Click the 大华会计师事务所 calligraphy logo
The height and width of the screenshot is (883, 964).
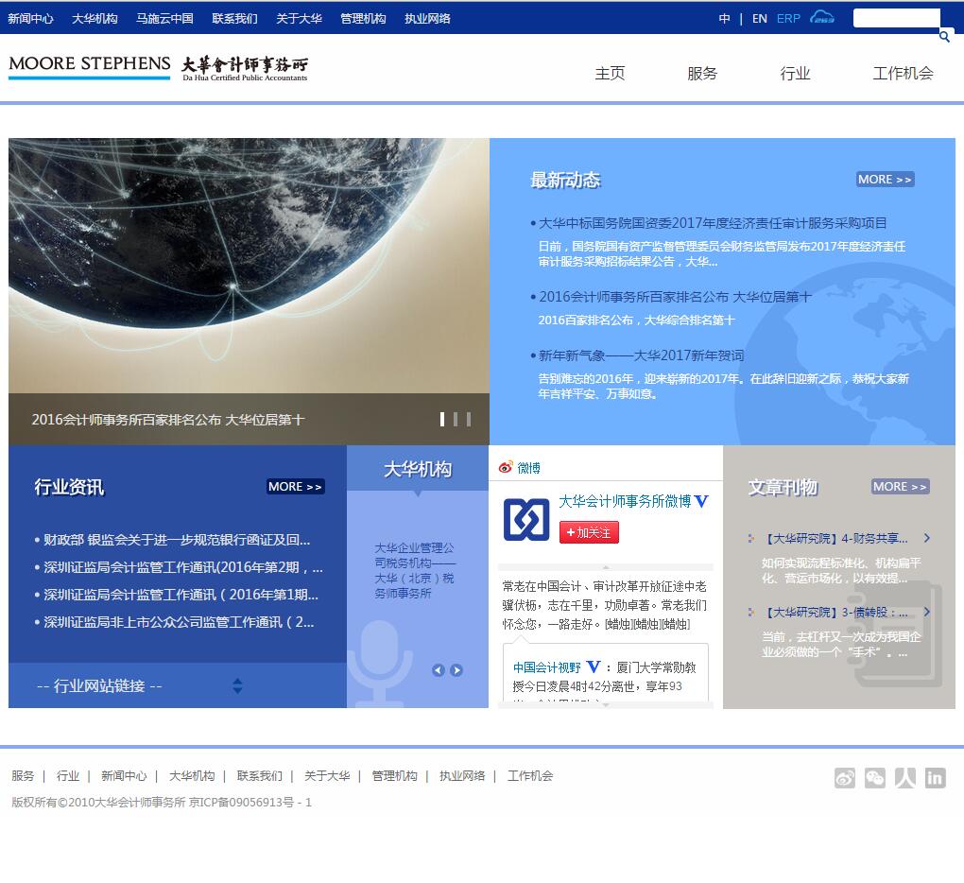[245, 68]
